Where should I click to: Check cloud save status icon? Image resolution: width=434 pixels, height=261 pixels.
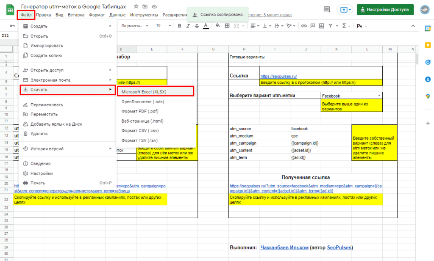(154, 6)
